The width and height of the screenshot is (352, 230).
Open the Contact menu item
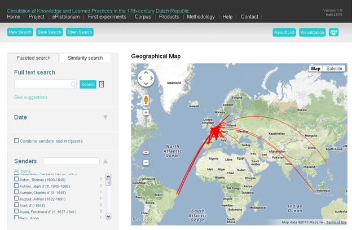tap(249, 17)
